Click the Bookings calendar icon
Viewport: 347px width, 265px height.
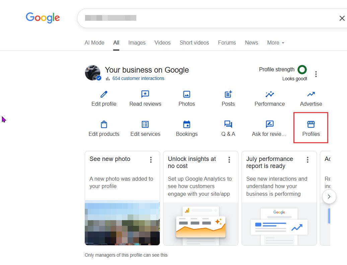click(187, 124)
